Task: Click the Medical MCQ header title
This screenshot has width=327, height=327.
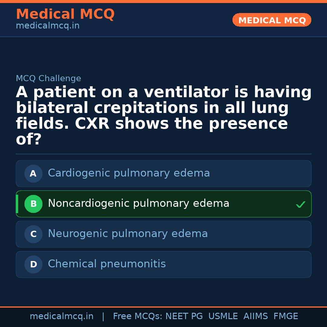Action: click(x=65, y=14)
